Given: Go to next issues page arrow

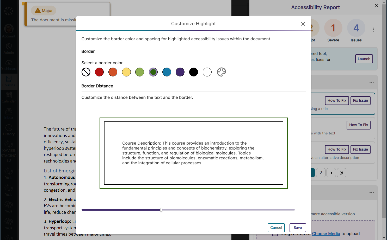Looking at the screenshot, I should click(331, 173).
